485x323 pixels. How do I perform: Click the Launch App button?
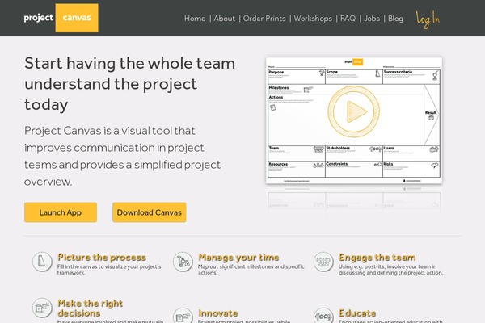tap(61, 212)
